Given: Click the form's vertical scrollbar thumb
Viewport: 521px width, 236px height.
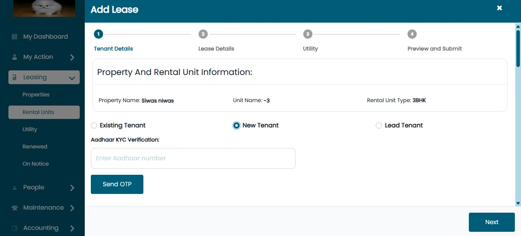Looking at the screenshot, I should [x=518, y=48].
